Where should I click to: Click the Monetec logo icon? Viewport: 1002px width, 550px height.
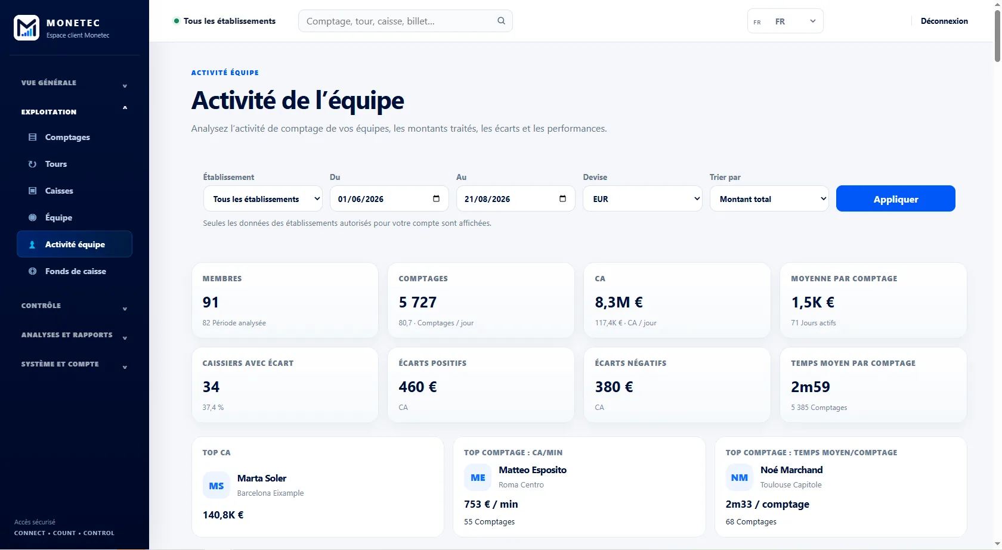click(x=27, y=28)
